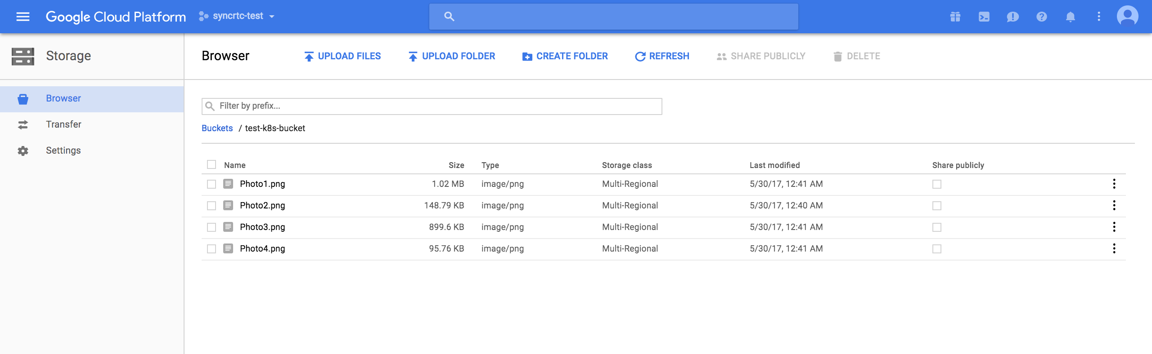The height and width of the screenshot is (354, 1152).
Task: Focus the Filter by prefix field
Action: pyautogui.click(x=432, y=106)
